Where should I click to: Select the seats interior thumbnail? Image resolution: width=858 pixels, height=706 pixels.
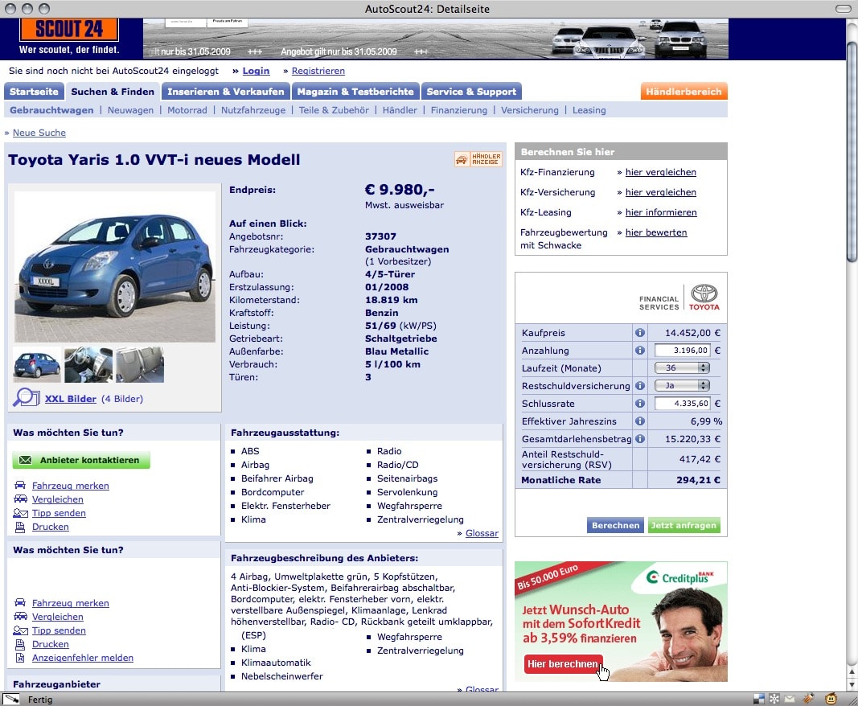tap(140, 364)
